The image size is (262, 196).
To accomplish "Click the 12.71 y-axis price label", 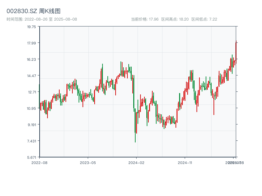I will [31, 92].
